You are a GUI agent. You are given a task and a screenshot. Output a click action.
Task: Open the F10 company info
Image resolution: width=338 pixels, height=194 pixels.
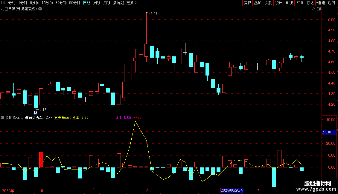click(300, 3)
